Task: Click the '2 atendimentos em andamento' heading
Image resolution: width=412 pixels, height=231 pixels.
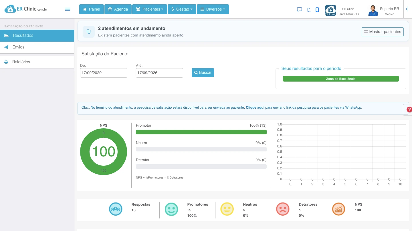Action: [132, 29]
